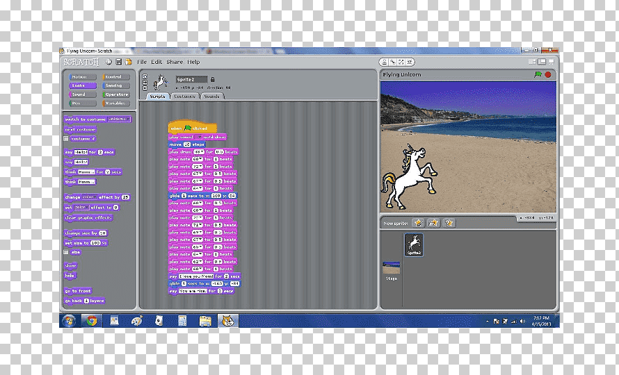Open the File menu
The width and height of the screenshot is (619, 375).
(142, 62)
